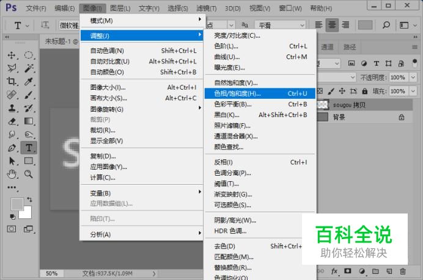The image size is (423, 280).
Task: Select the Brush tool
Action: tap(29, 95)
